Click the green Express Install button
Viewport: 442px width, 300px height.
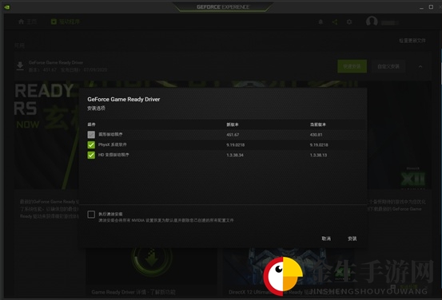pos(352,66)
